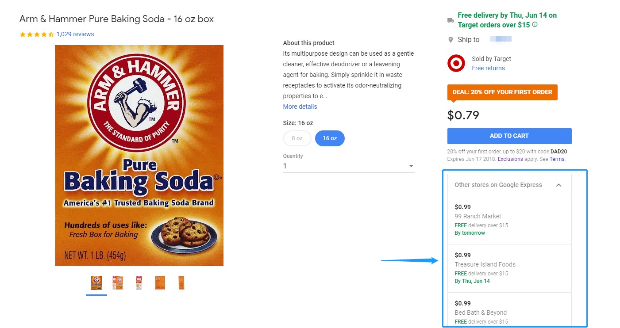Image resolution: width=620 pixels, height=328 pixels.
Task: Show the second product thumbnail image
Action: tap(118, 283)
